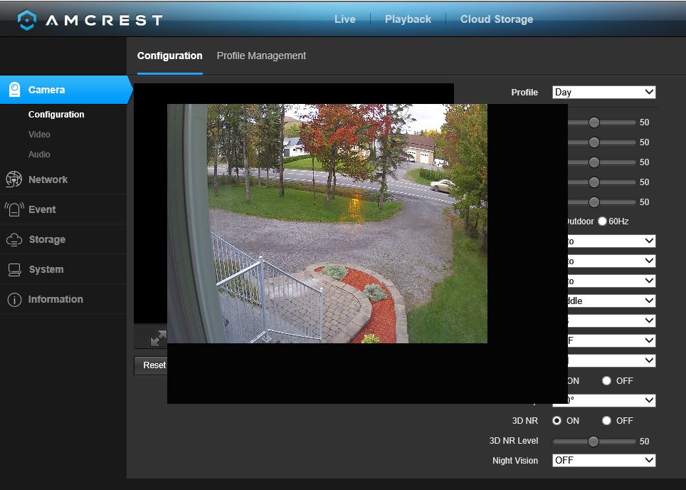Expand the Night Vision dropdown
Image resolution: width=686 pixels, height=490 pixels.
click(x=603, y=460)
